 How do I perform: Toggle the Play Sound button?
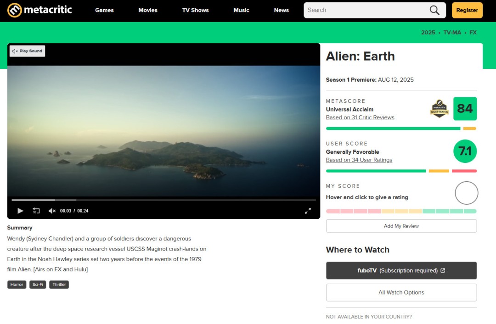pyautogui.click(x=27, y=51)
